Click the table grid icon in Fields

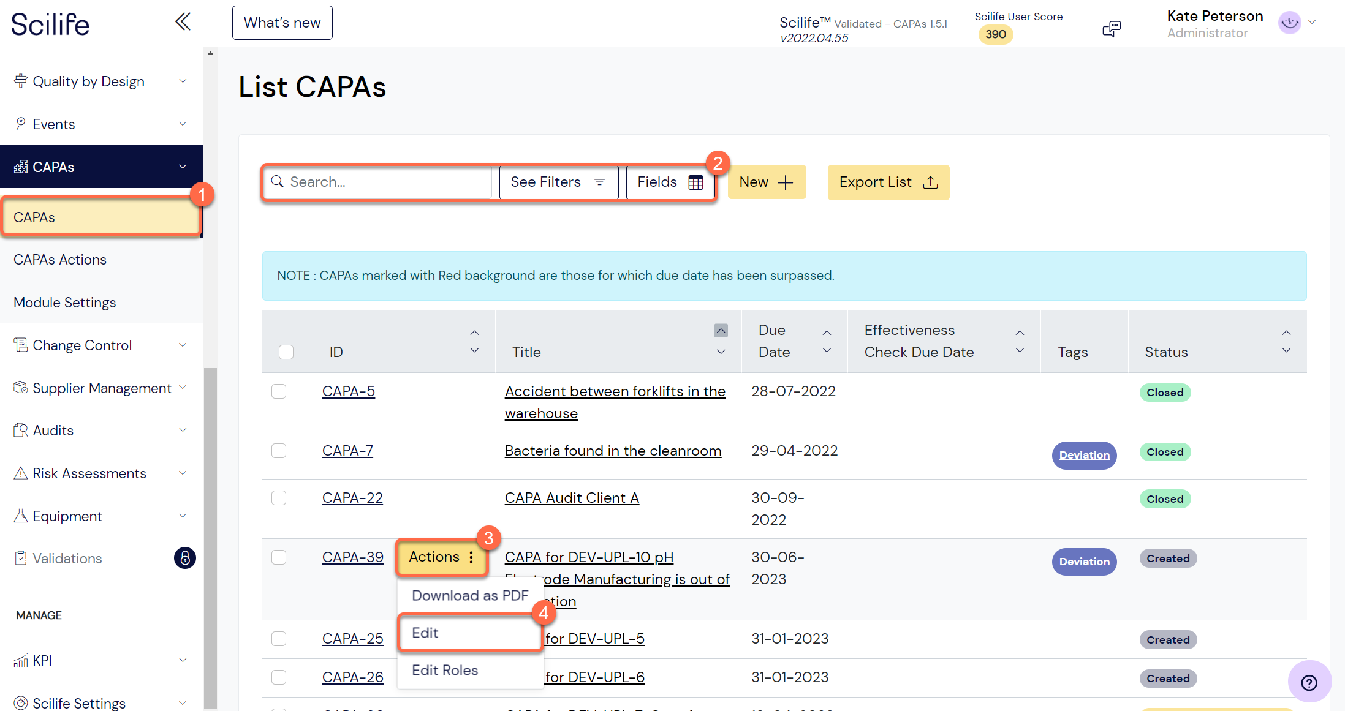click(696, 182)
